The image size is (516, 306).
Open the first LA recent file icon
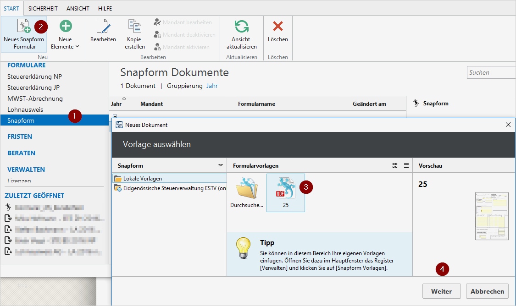coord(8,229)
